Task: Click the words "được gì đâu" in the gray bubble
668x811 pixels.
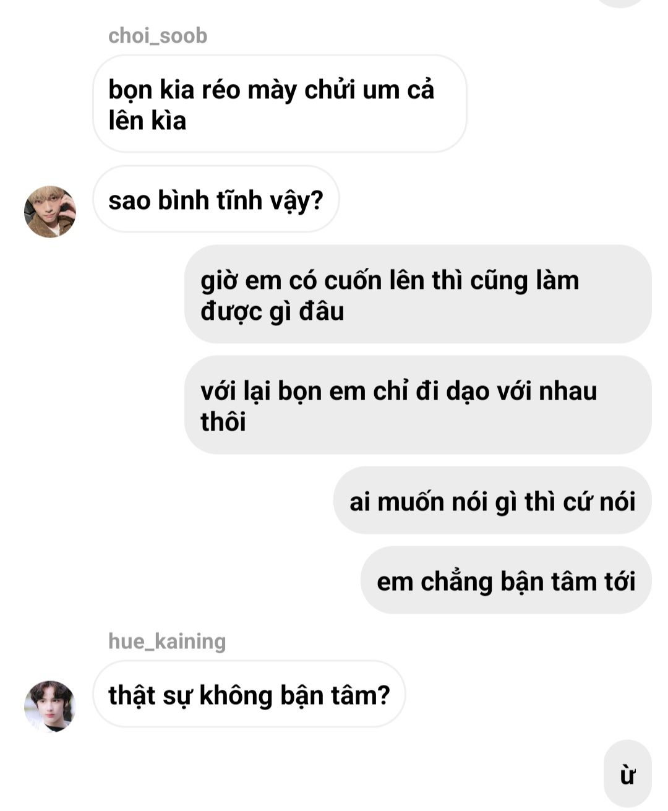Action: (x=272, y=311)
